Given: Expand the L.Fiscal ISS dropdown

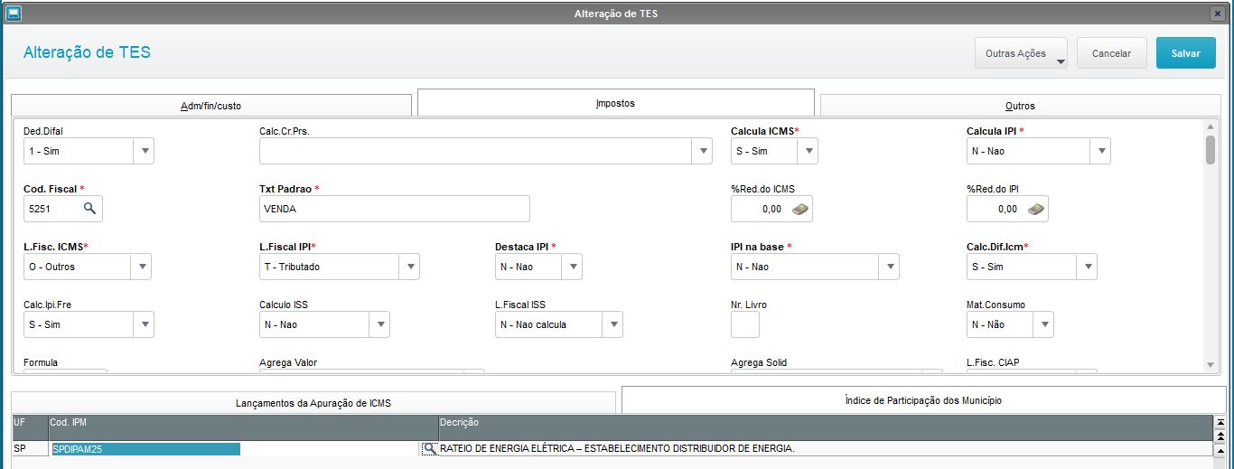Looking at the screenshot, I should pyautogui.click(x=612, y=324).
